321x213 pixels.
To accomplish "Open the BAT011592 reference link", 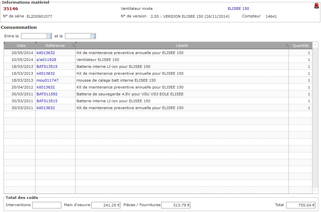I will point(47,94).
